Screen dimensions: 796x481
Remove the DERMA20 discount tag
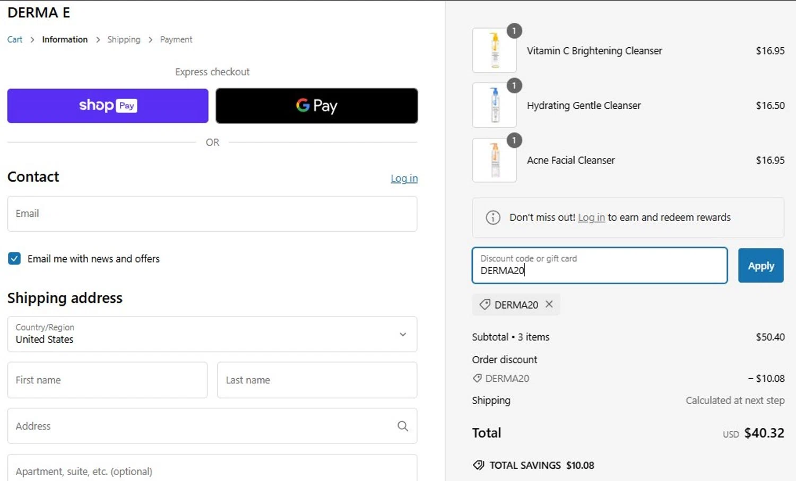click(x=549, y=304)
